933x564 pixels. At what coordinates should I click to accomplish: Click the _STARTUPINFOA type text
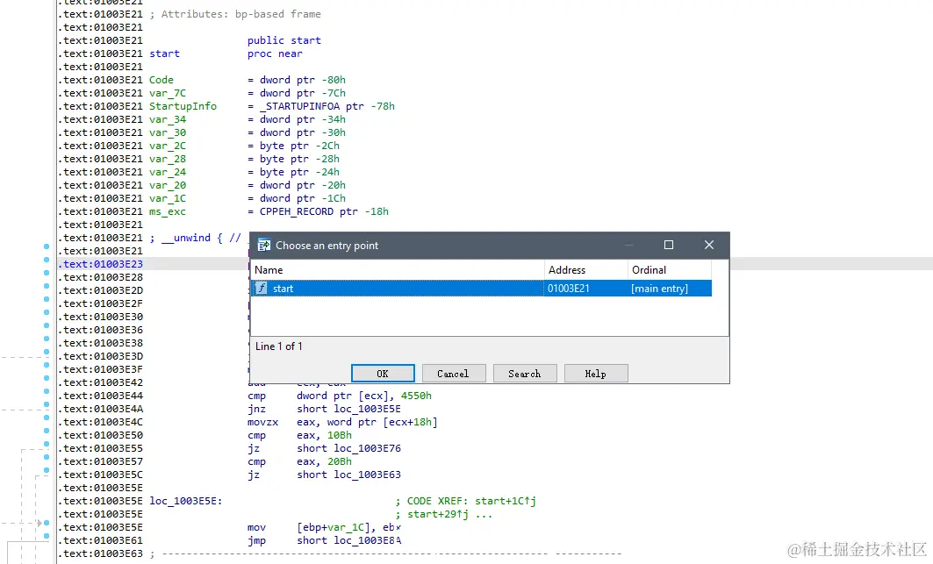pyautogui.click(x=299, y=106)
